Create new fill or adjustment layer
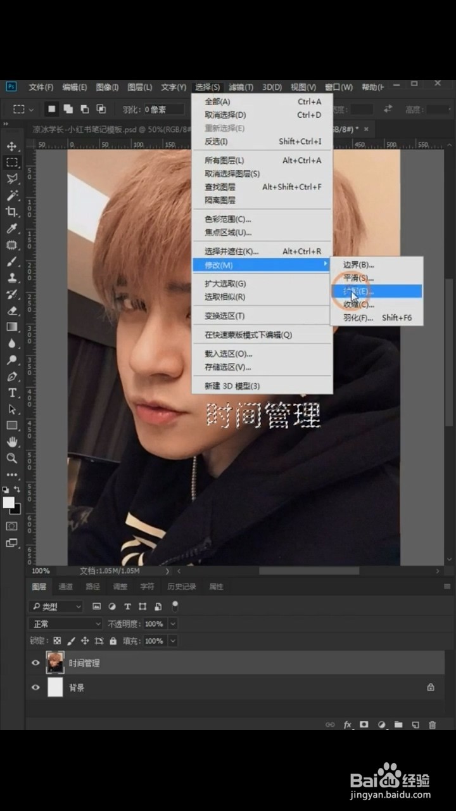The height and width of the screenshot is (811, 456). point(382,724)
